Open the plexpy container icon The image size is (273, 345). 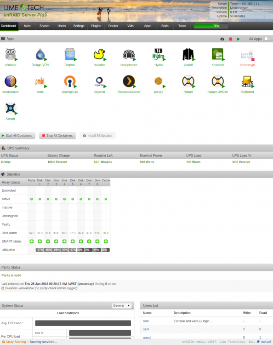pos(159,81)
